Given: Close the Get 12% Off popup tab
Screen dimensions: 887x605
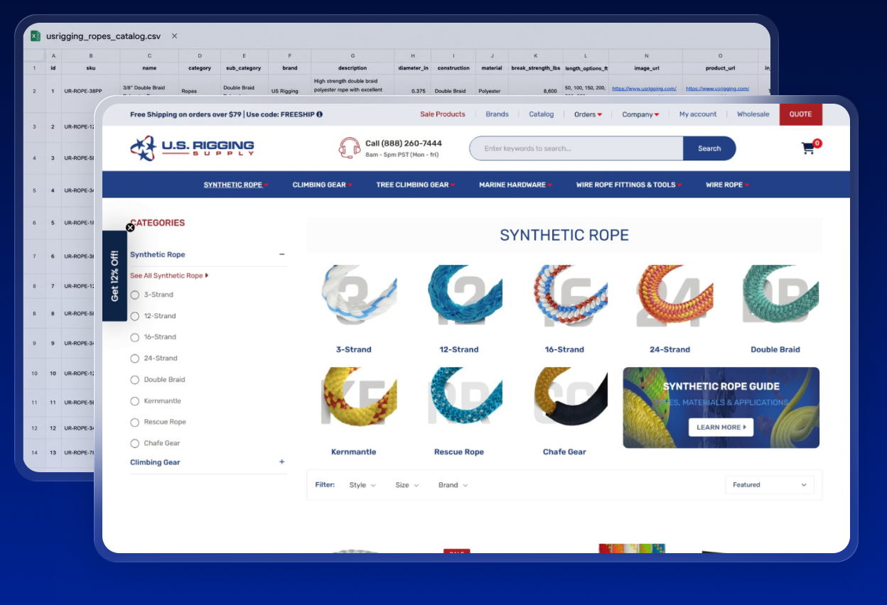Looking at the screenshot, I should point(130,228).
